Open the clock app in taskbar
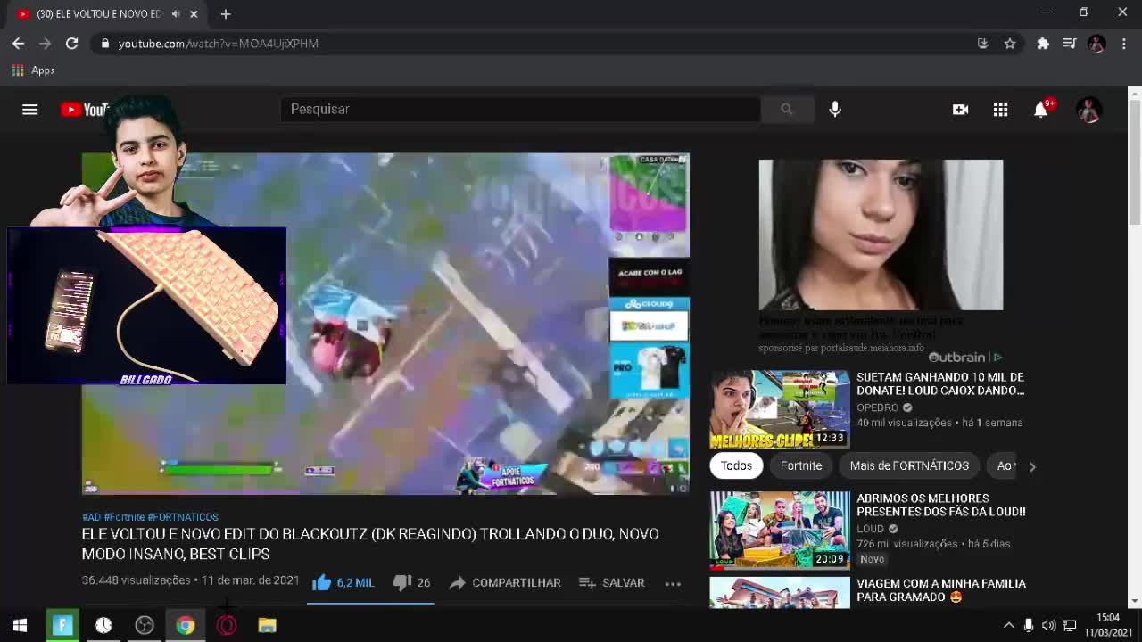 (103, 625)
